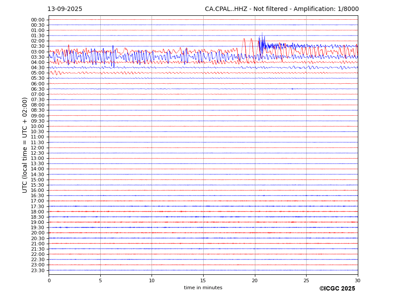Viewport: 406px width, 305px height.
Task: Click the 20:30 time row label
Action: tap(38, 239)
